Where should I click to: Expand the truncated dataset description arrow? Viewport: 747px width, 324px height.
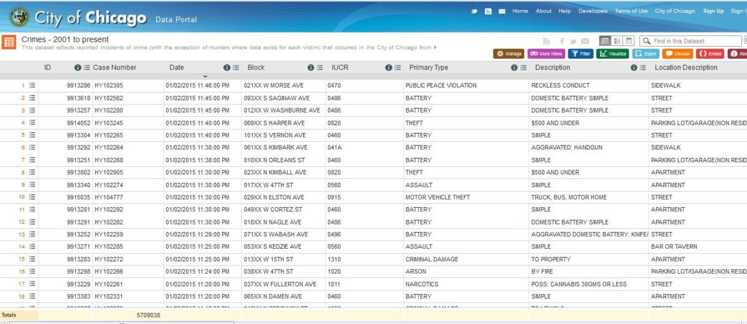coord(435,47)
